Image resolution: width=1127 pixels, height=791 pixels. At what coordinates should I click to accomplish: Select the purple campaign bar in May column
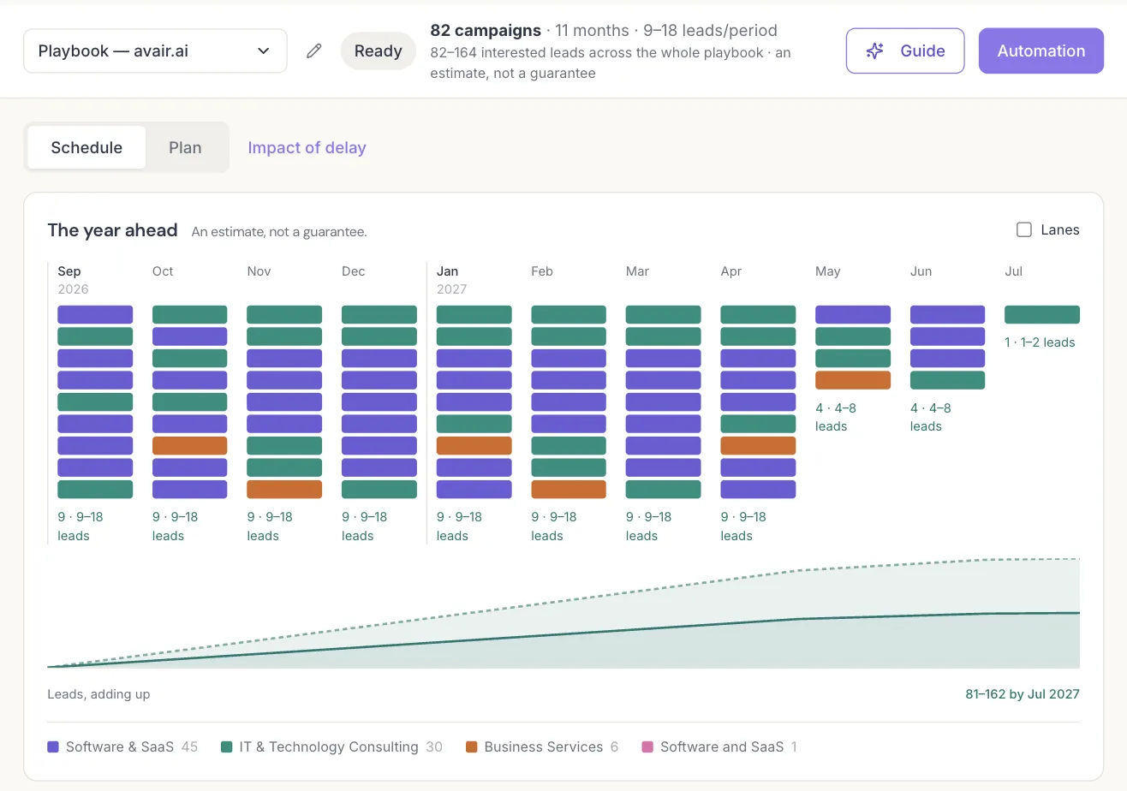(853, 315)
